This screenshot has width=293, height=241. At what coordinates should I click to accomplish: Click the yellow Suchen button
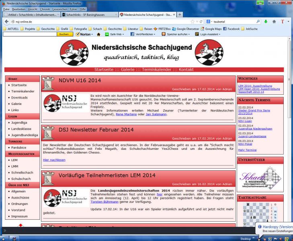point(64,34)
